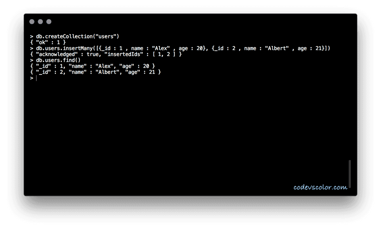Click "Albert" in the insertMany command

point(277,48)
